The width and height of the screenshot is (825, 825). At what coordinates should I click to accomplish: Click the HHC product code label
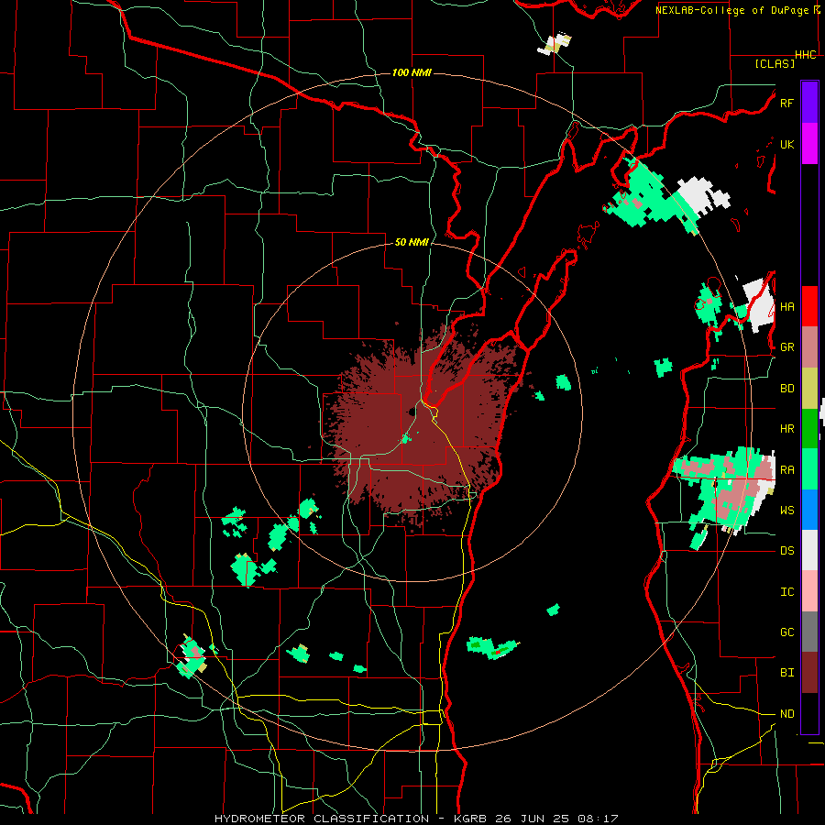(x=805, y=55)
